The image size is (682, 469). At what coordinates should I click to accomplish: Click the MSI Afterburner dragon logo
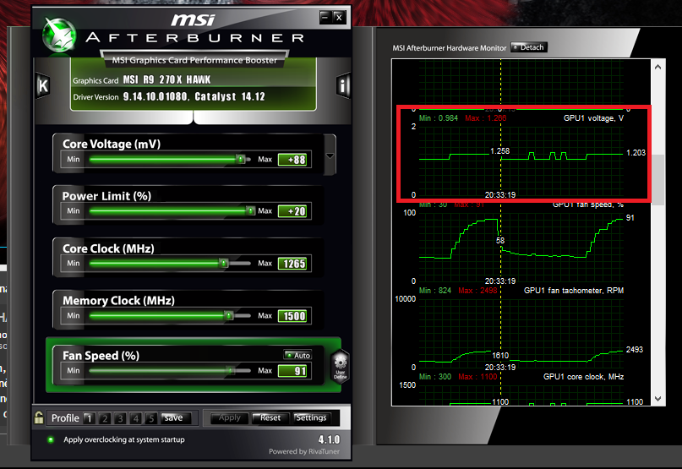(60, 35)
